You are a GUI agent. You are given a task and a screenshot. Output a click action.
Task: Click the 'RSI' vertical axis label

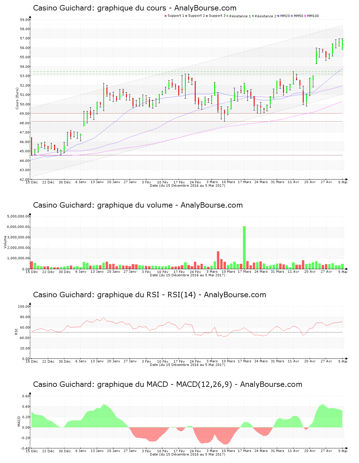tap(16, 332)
